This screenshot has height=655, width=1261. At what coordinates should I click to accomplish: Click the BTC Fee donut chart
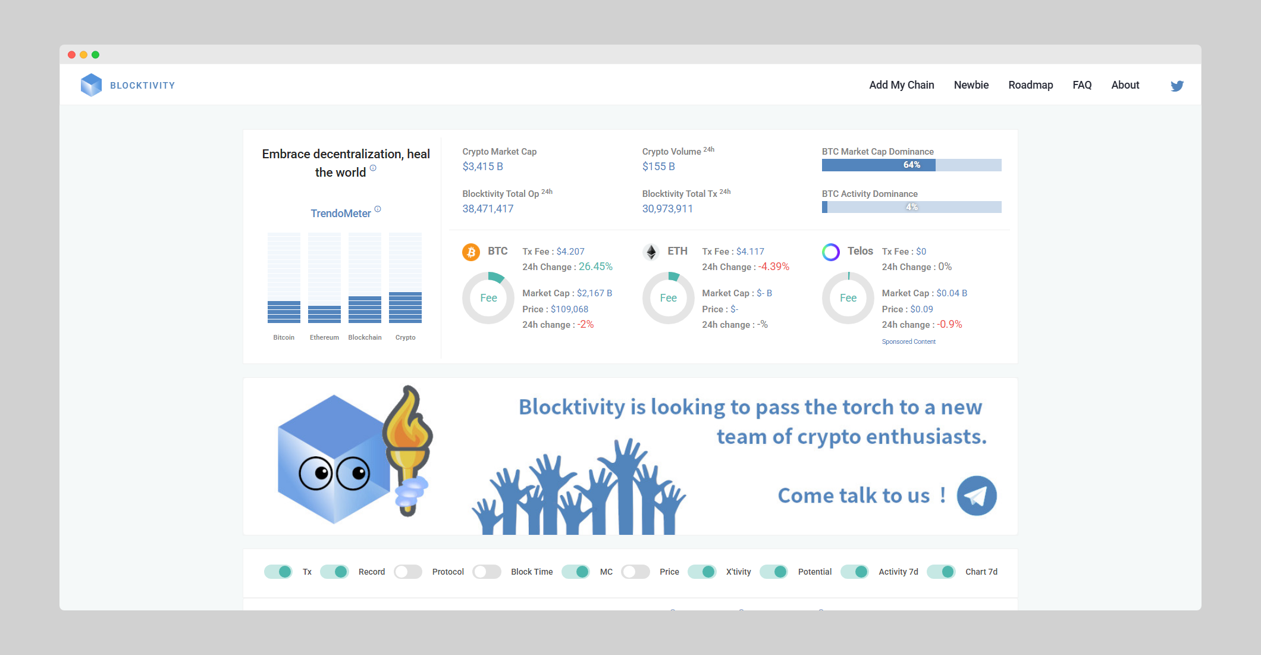[x=488, y=298]
